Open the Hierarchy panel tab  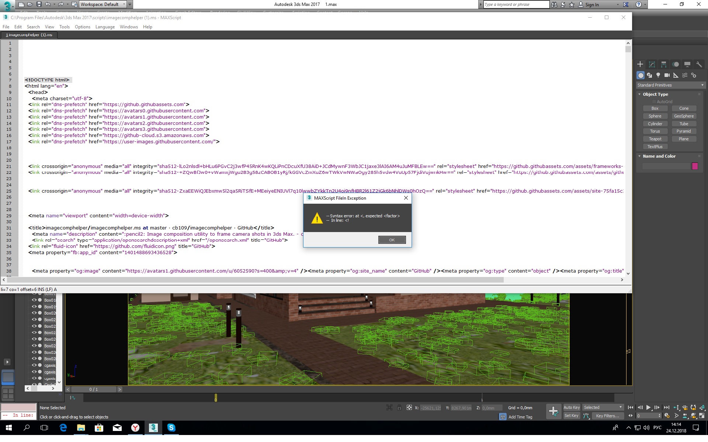[x=663, y=64]
